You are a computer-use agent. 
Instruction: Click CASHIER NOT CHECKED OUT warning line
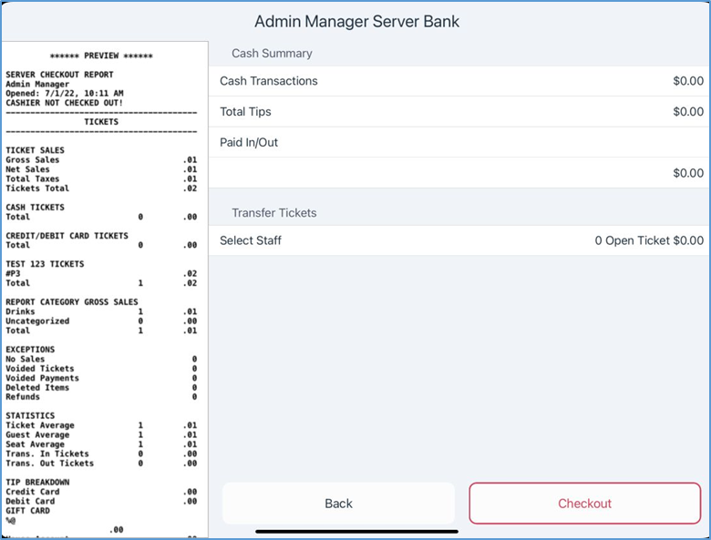pyautogui.click(x=64, y=103)
